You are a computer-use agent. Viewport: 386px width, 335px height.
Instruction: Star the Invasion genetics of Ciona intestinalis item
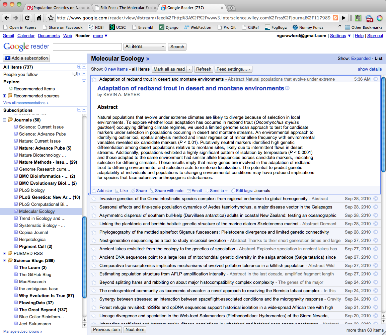[94, 199]
